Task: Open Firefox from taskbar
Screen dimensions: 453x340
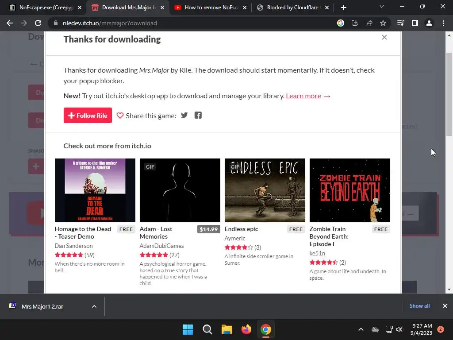Action: pos(246,329)
